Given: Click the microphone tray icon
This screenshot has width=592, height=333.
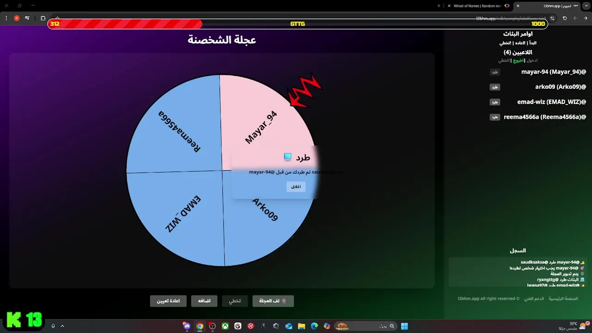Looking at the screenshot, I should point(53,326).
